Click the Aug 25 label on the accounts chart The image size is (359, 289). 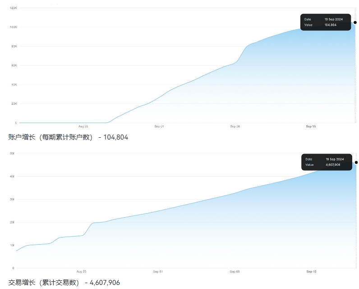83,126
